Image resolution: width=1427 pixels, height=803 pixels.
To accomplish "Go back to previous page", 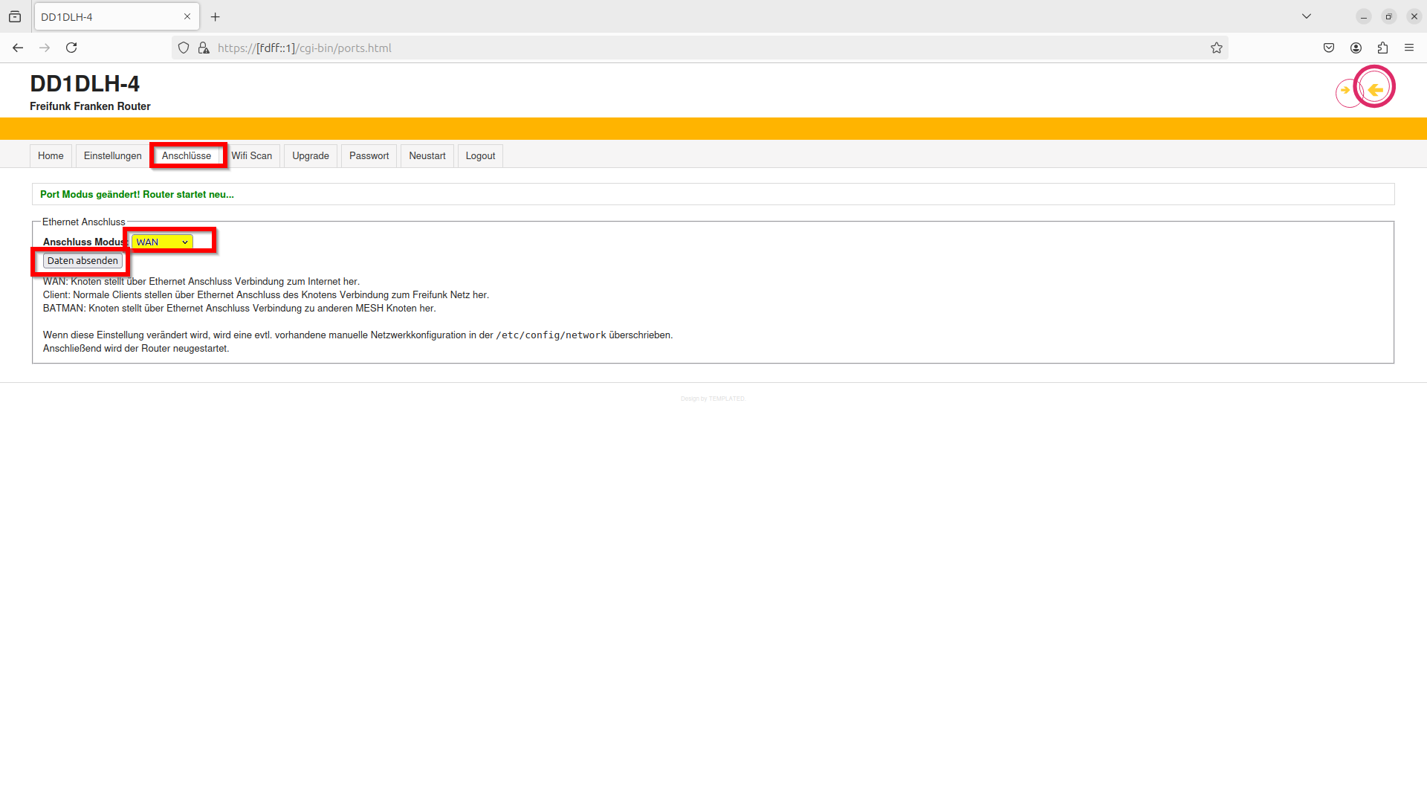I will click(x=18, y=48).
